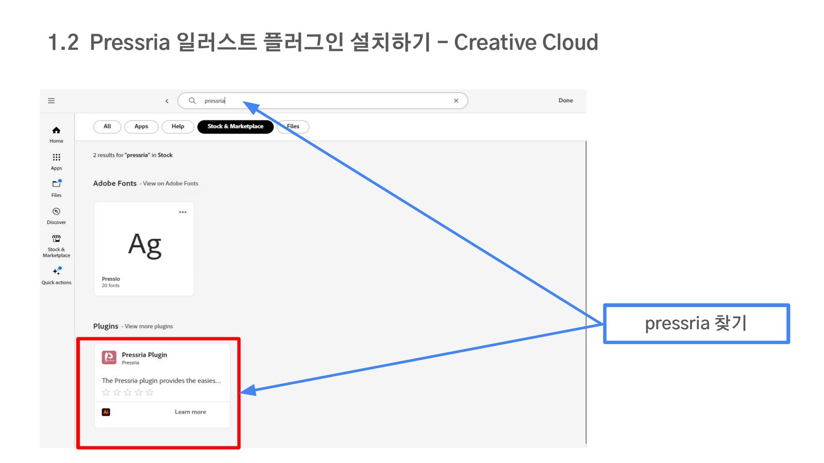Select the Apps filter tab
The height and width of the screenshot is (463, 824).
[x=141, y=127]
